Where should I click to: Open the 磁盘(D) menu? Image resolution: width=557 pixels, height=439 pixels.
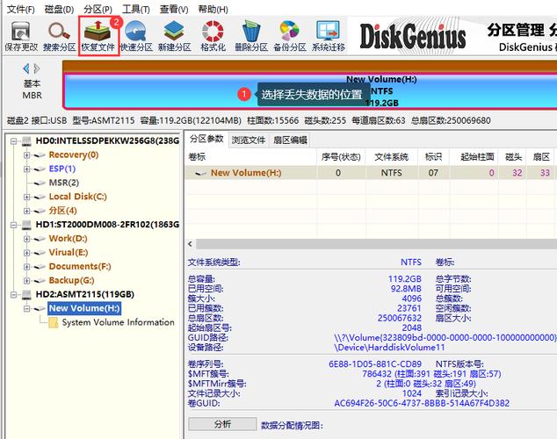click(59, 10)
